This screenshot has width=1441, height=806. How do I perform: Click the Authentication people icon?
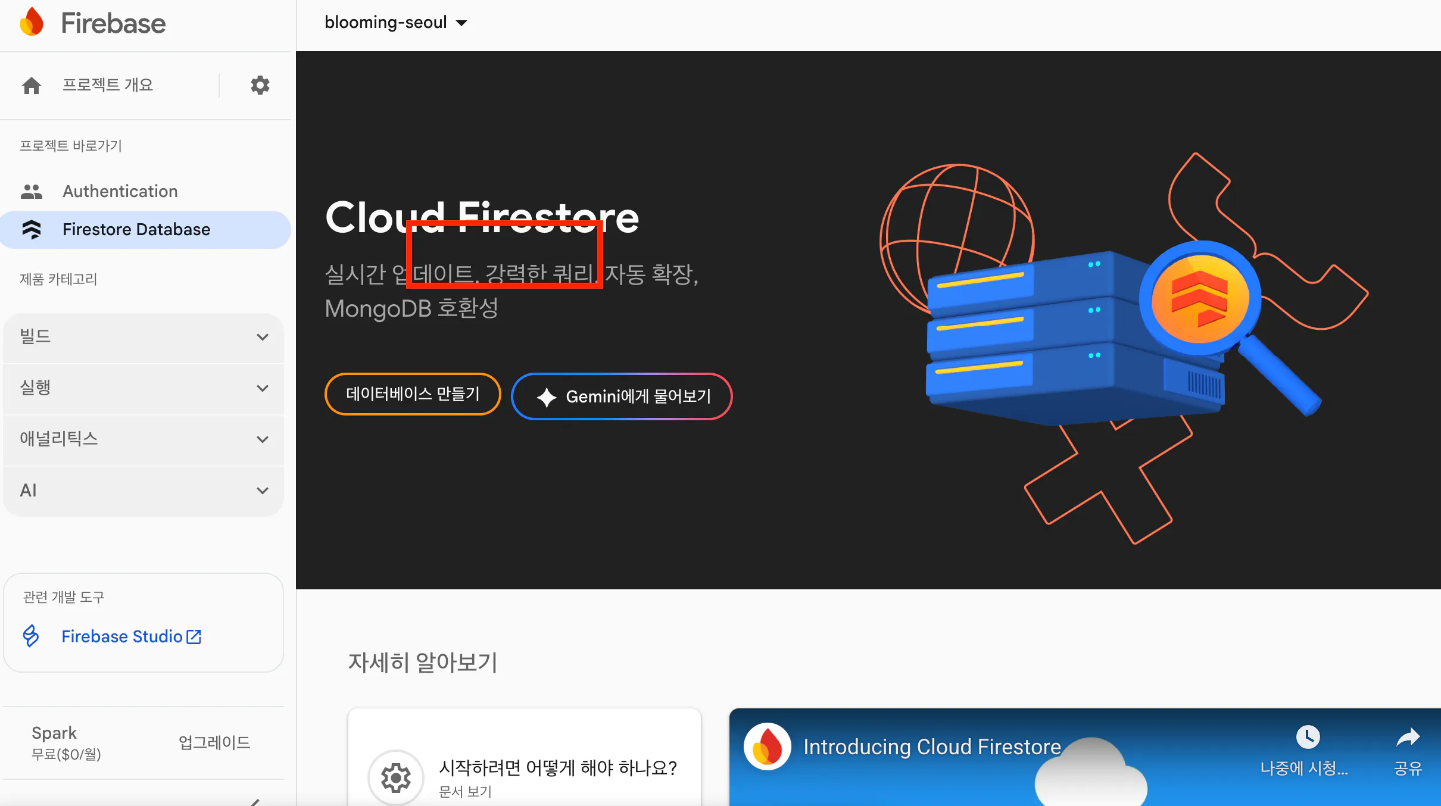pyautogui.click(x=32, y=191)
